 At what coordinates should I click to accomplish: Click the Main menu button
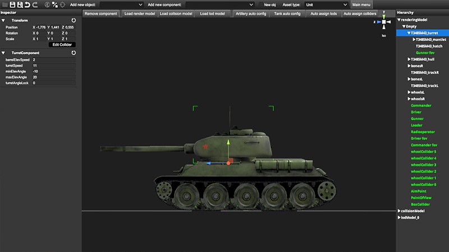[x=361, y=4]
